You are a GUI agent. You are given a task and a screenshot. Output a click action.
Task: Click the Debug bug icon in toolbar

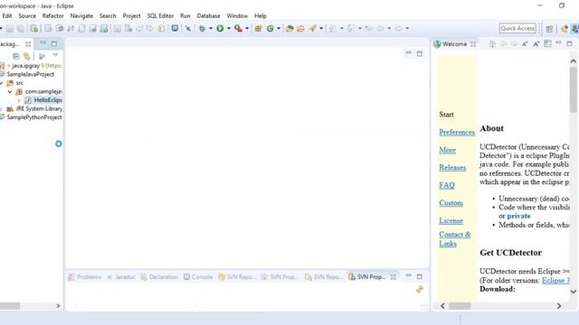202,28
